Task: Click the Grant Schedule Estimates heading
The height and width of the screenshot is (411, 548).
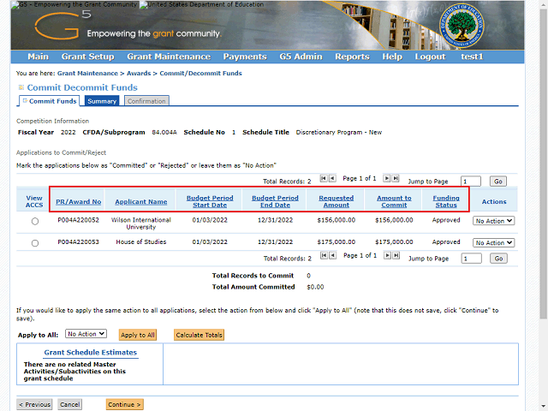Action: pos(90,352)
